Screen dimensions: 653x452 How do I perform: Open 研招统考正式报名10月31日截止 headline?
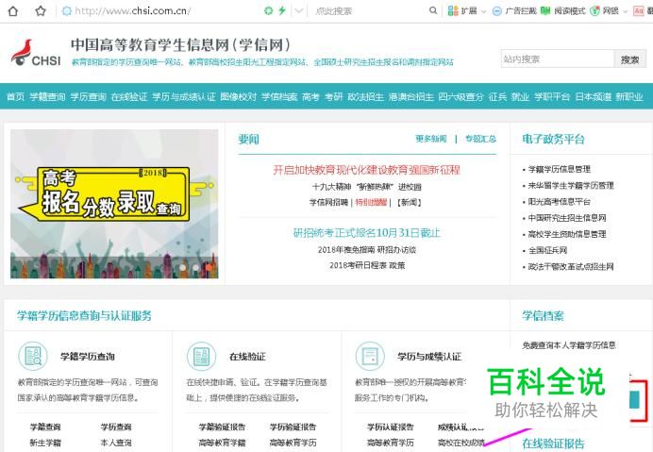(x=366, y=232)
